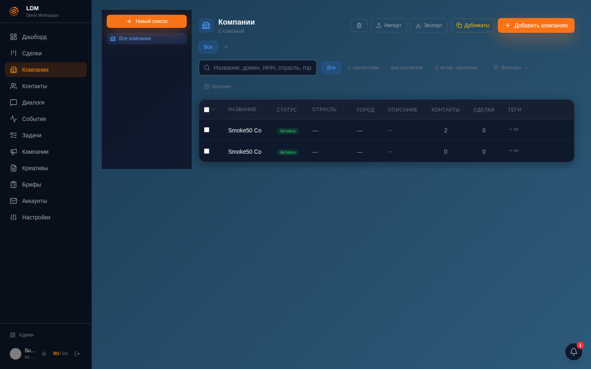Click the ОТРАСЛЬ column header
Screen dimensions: 591x369
(x=324, y=109)
